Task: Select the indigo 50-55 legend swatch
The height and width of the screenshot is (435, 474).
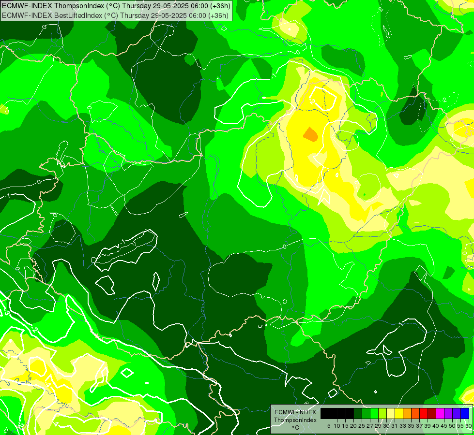Action: click(457, 413)
